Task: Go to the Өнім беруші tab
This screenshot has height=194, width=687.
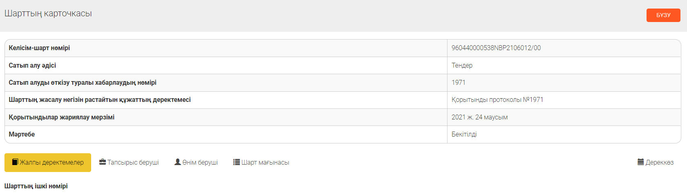Action: click(200, 163)
